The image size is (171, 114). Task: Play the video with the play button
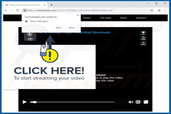[24, 102]
